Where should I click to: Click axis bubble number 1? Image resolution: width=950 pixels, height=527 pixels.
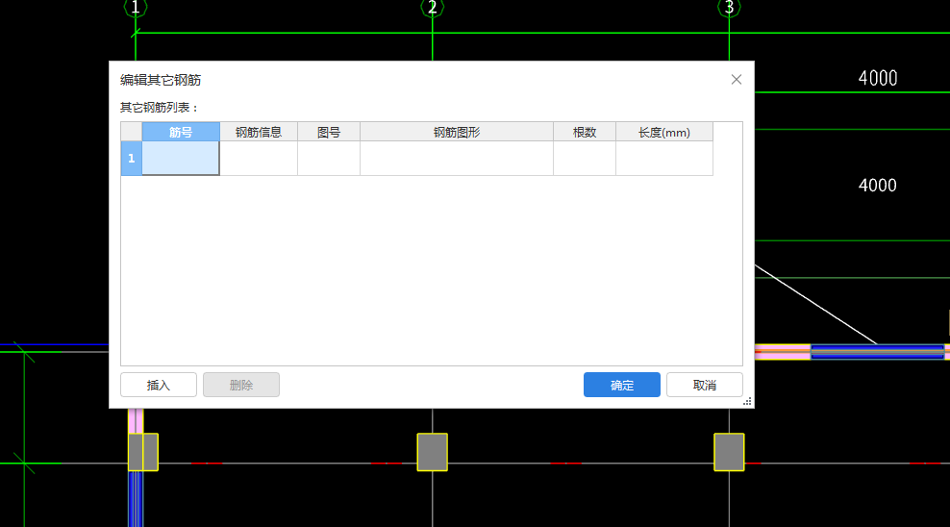pos(136,8)
